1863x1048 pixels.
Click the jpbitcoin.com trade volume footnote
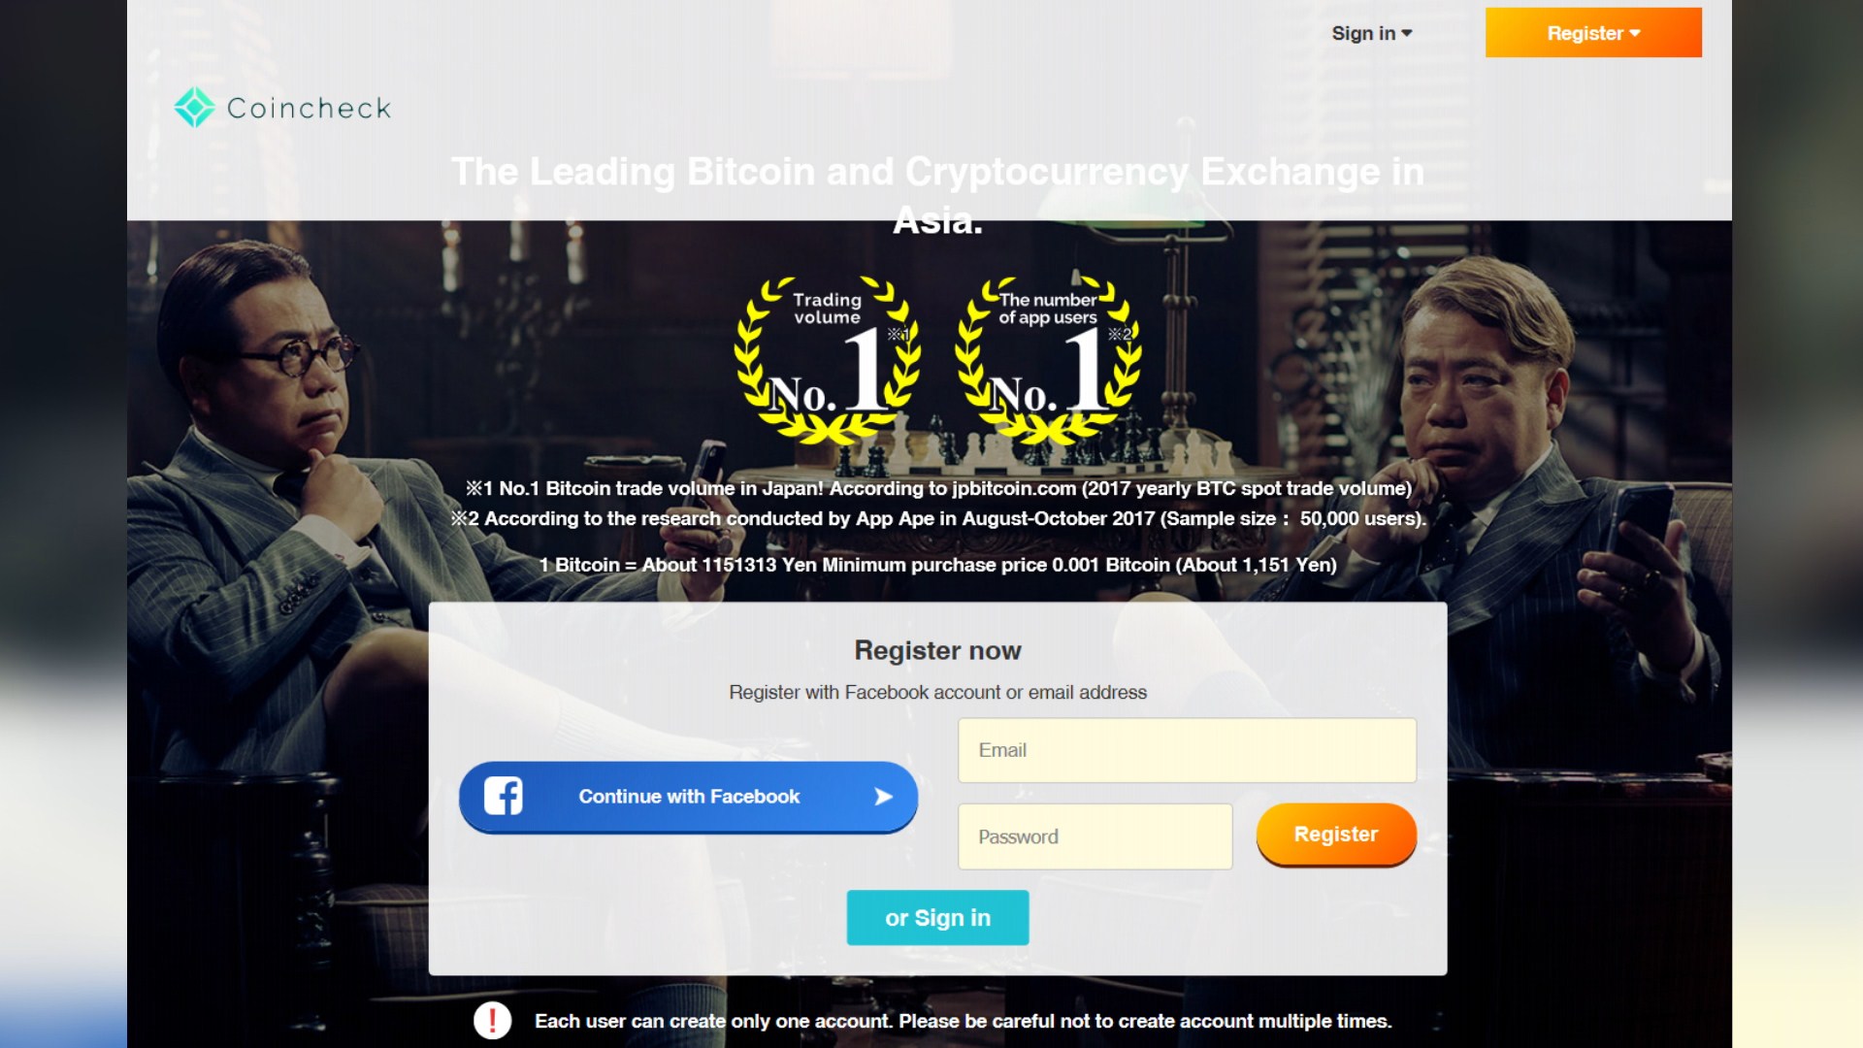pyautogui.click(x=937, y=488)
